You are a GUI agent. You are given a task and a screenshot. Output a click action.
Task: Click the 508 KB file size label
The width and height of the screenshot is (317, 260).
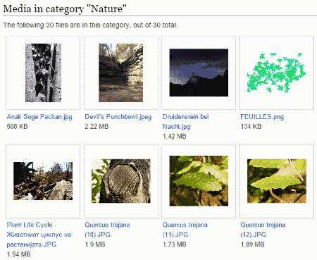(x=17, y=127)
